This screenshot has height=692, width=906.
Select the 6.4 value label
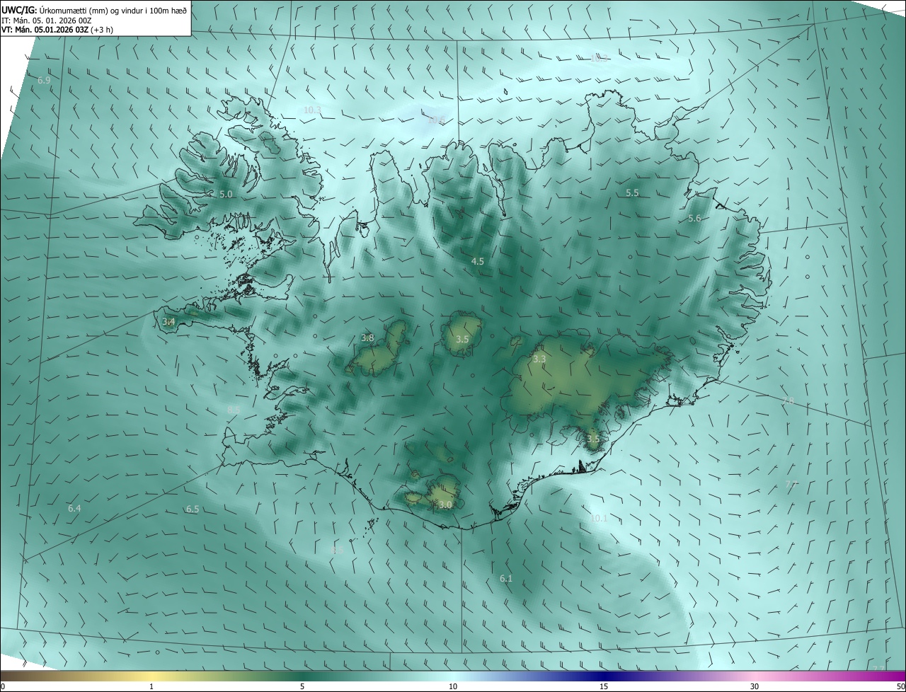tap(74, 509)
